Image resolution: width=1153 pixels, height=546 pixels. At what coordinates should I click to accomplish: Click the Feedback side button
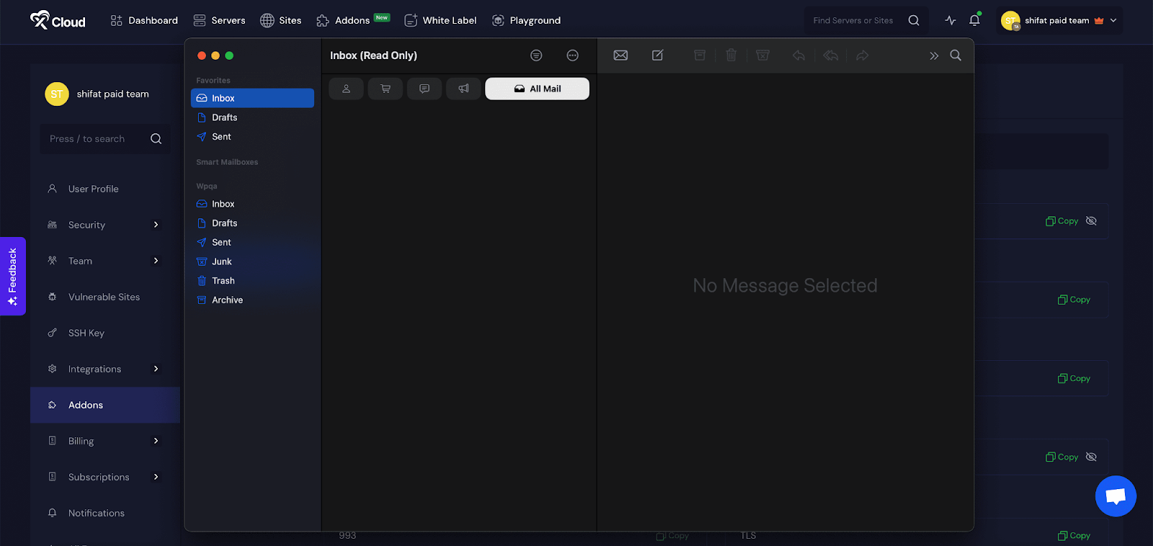coord(12,276)
